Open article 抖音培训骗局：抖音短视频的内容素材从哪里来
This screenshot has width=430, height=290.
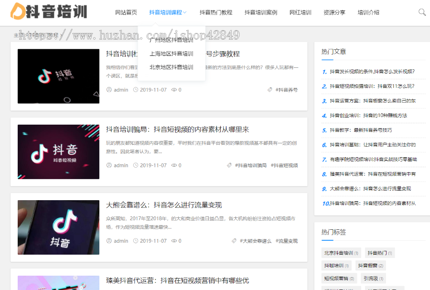[177, 129]
